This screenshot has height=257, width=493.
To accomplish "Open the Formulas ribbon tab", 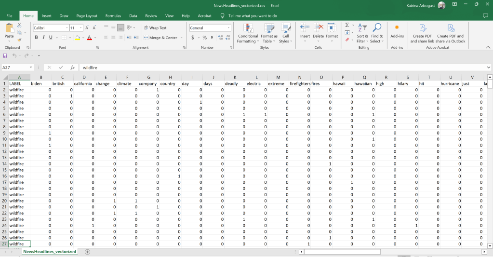I will tap(113, 16).
